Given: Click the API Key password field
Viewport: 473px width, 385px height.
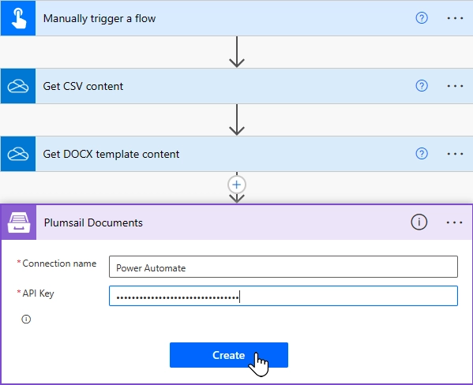Looking at the screenshot, I should (x=283, y=296).
